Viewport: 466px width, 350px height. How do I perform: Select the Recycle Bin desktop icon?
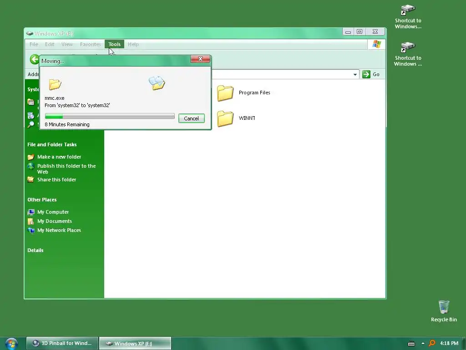(444, 311)
